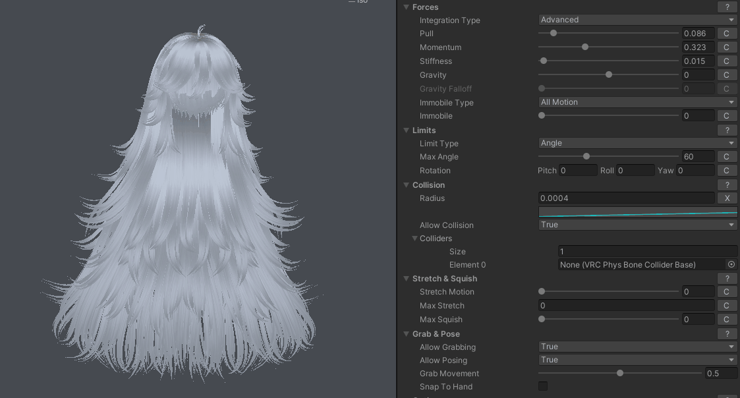Click the Gravity slider handle
The width and height of the screenshot is (740, 398).
coord(609,75)
